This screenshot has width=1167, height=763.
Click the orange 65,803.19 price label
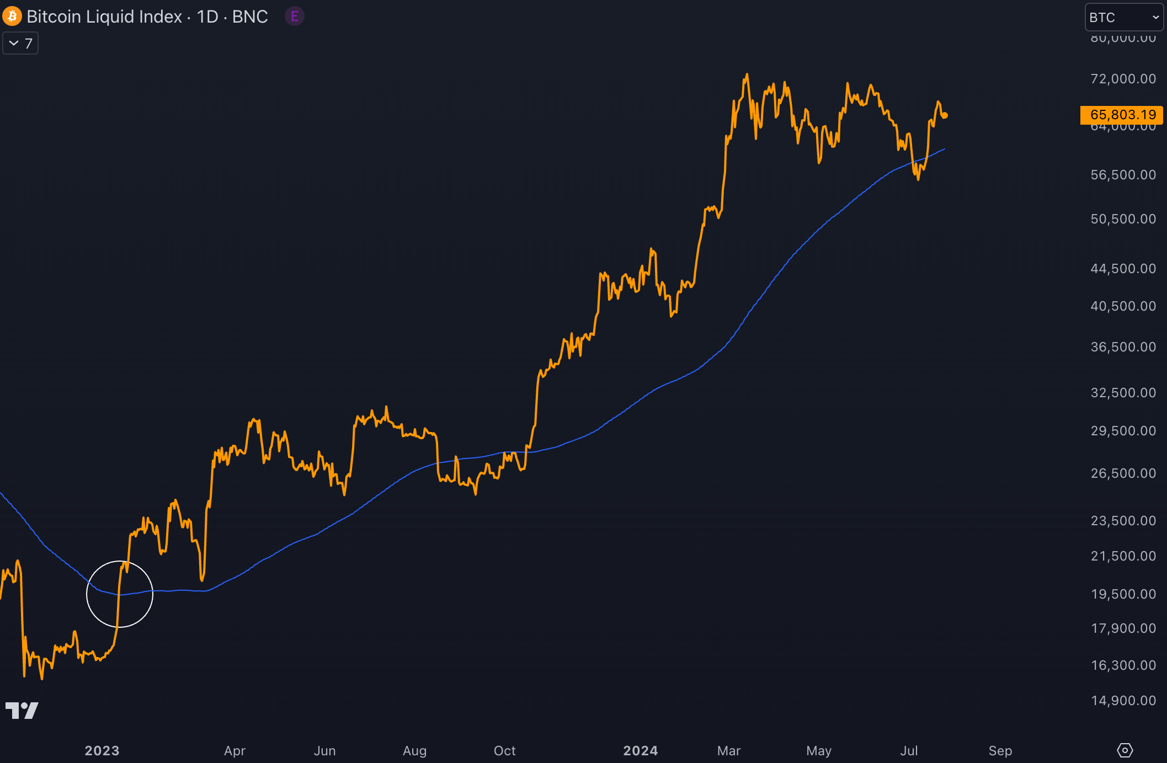(1122, 115)
